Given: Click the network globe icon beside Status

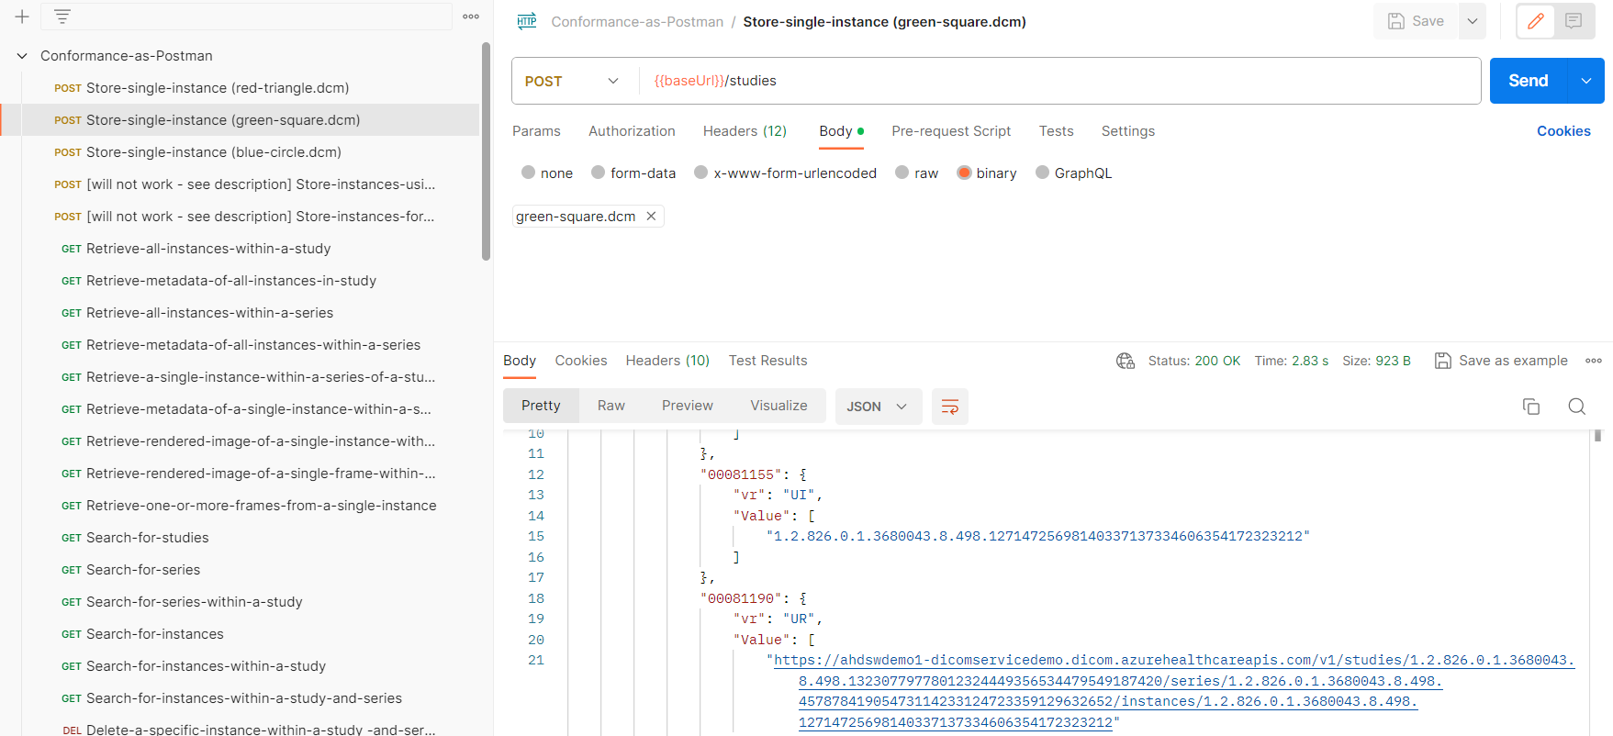Looking at the screenshot, I should (x=1126, y=361).
